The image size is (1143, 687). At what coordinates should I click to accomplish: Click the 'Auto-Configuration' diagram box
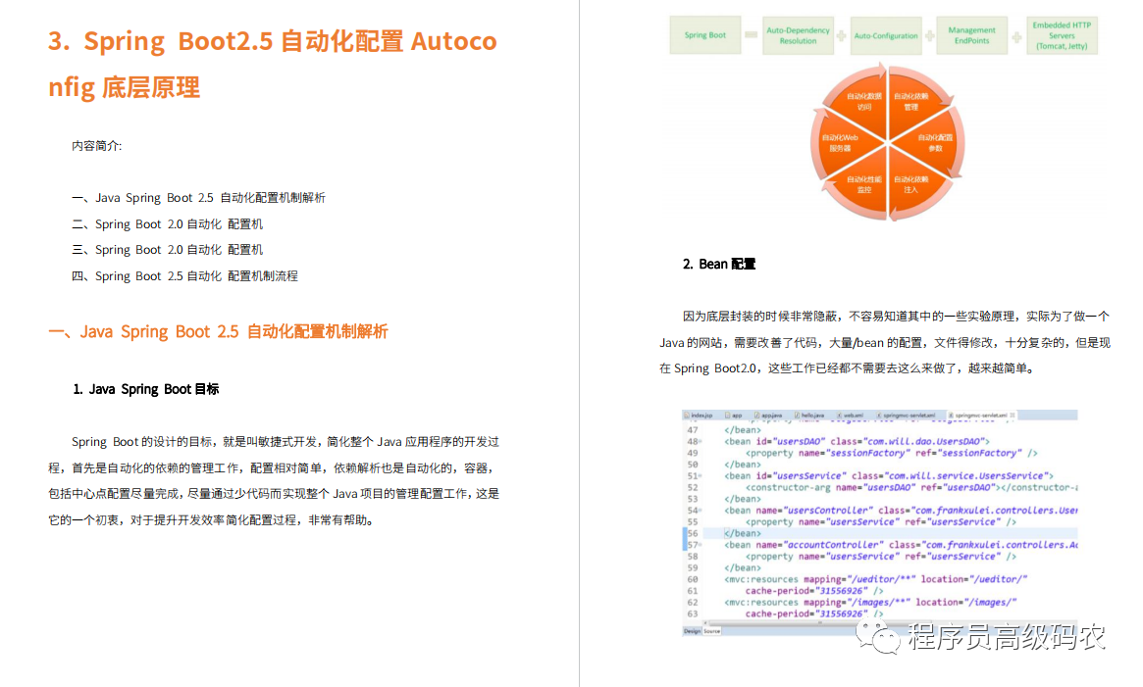(886, 35)
